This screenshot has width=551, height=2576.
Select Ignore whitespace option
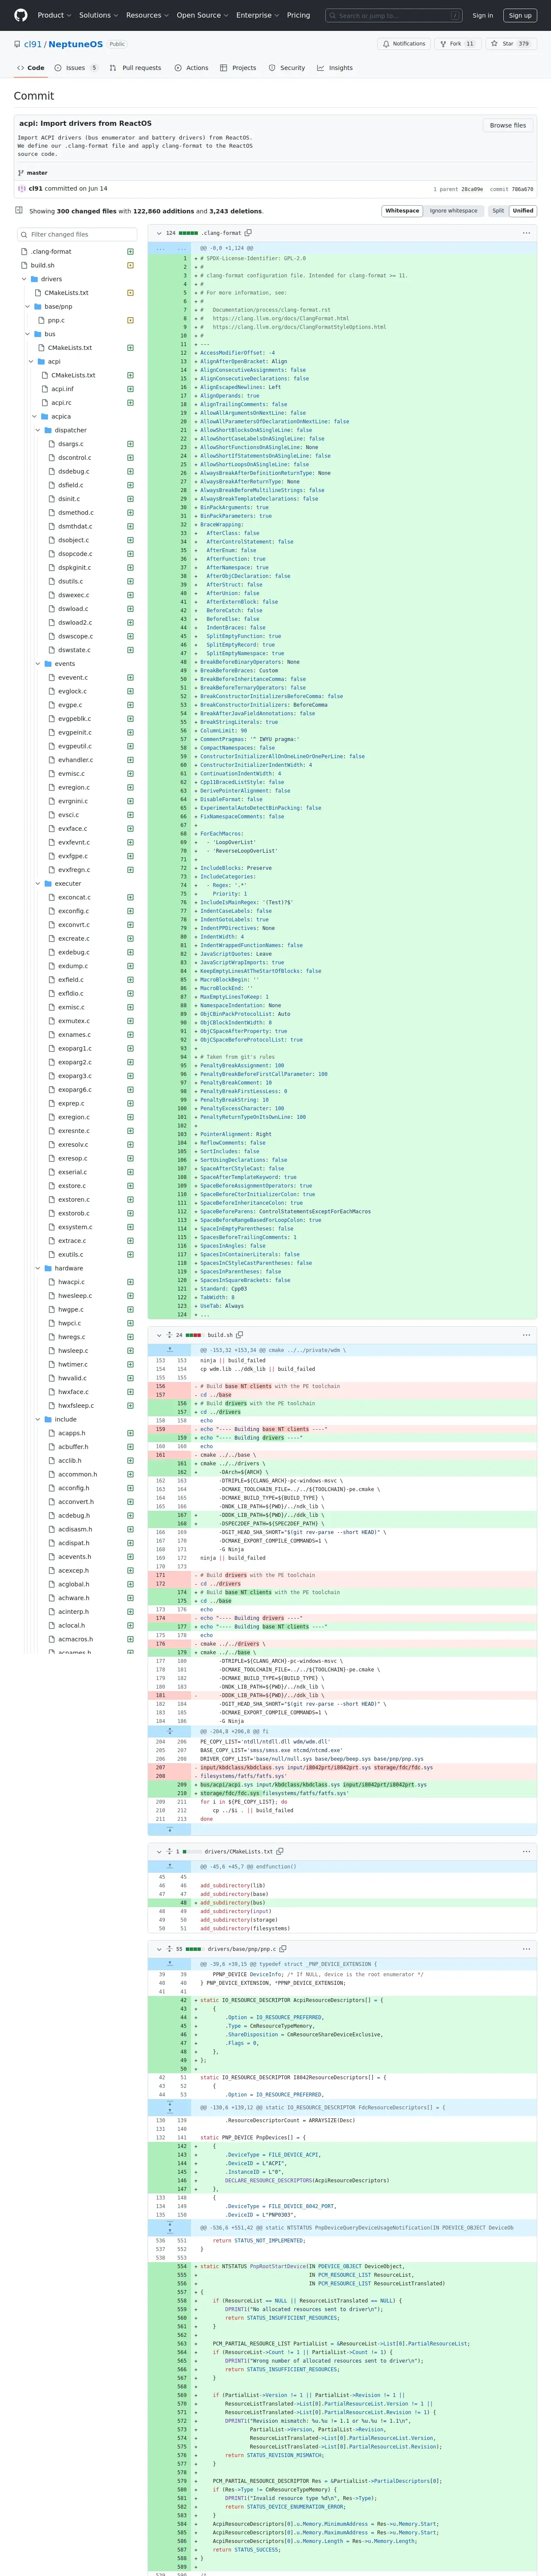[453, 211]
